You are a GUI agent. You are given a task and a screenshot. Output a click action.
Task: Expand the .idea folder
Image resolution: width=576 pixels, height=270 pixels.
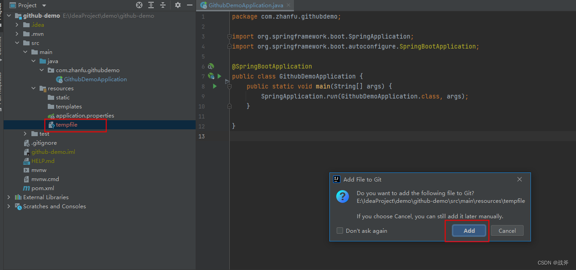click(17, 25)
